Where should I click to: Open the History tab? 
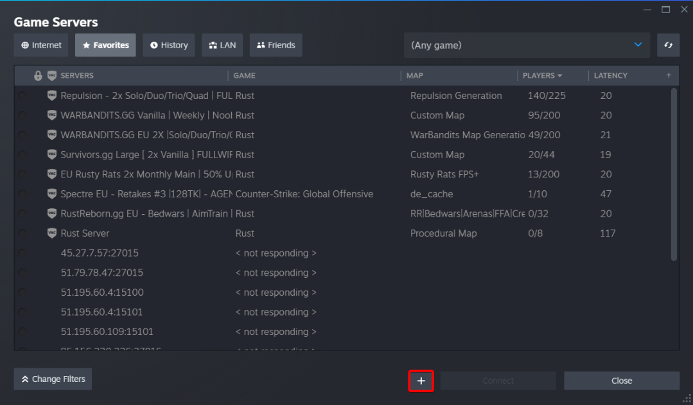coord(168,45)
